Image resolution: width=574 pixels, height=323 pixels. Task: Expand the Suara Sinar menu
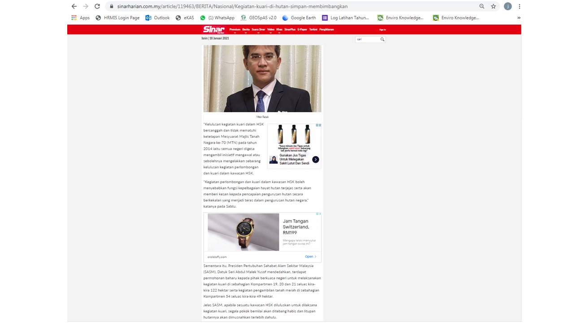258,30
